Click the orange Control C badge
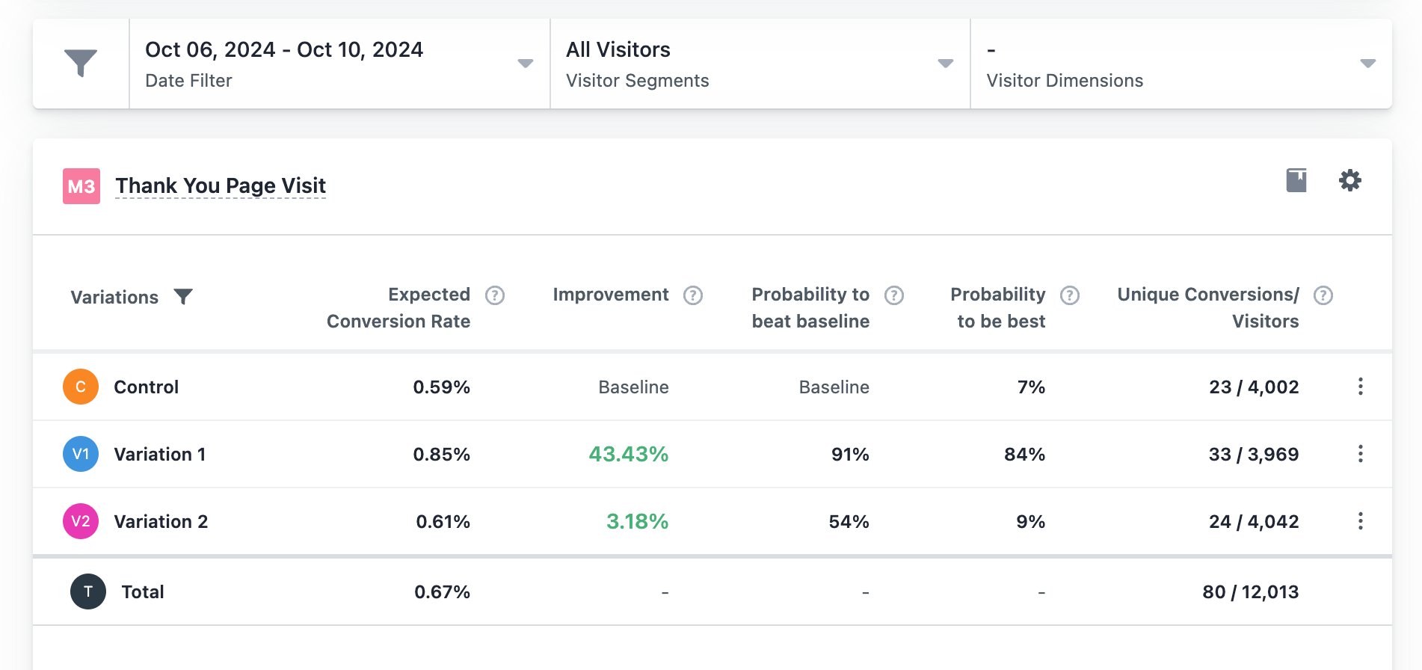Viewport: 1422px width, 670px height. point(81,387)
